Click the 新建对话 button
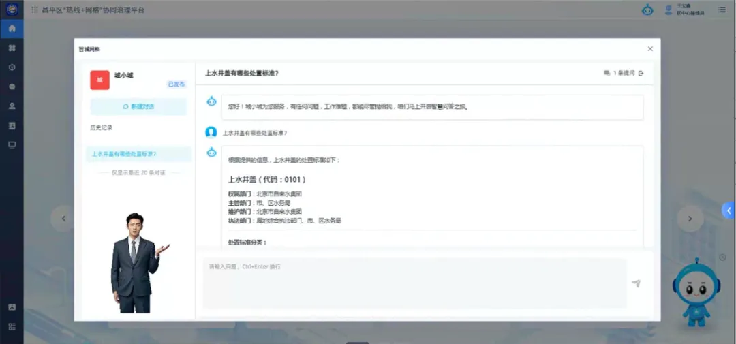 [138, 107]
